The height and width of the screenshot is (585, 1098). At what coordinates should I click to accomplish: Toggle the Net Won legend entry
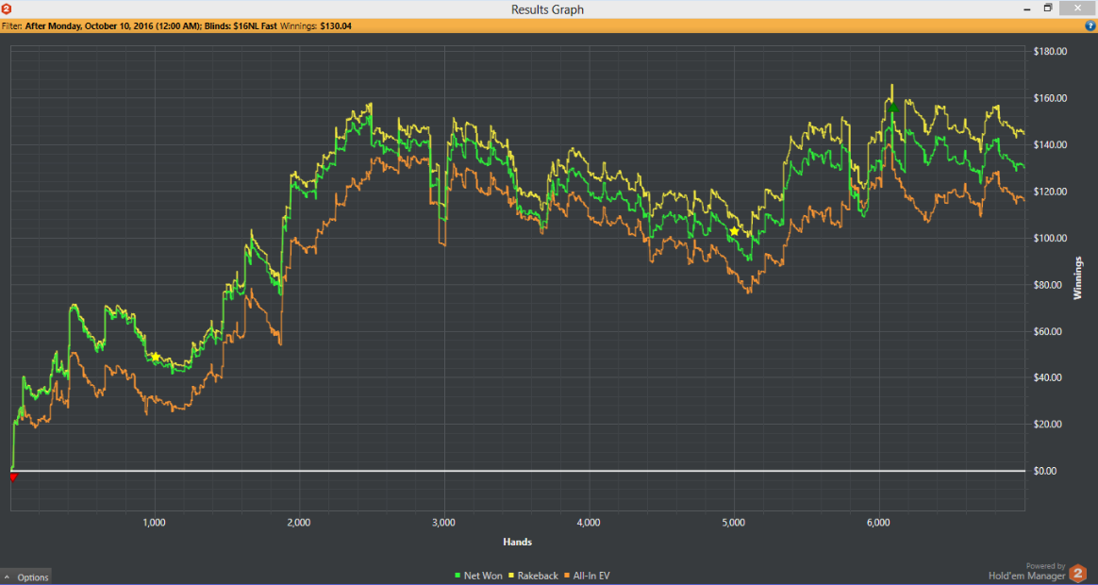click(x=478, y=576)
